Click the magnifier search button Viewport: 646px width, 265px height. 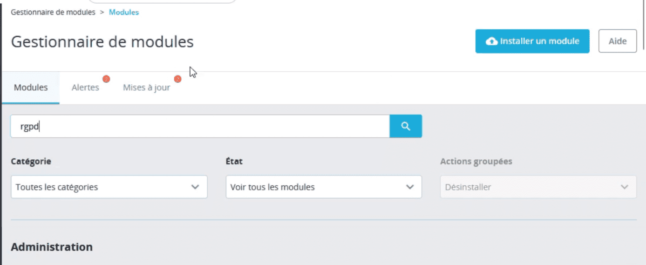click(x=406, y=126)
